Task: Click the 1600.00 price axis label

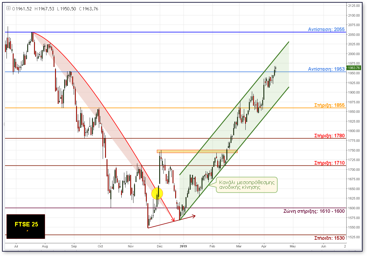Action: (x=354, y=208)
